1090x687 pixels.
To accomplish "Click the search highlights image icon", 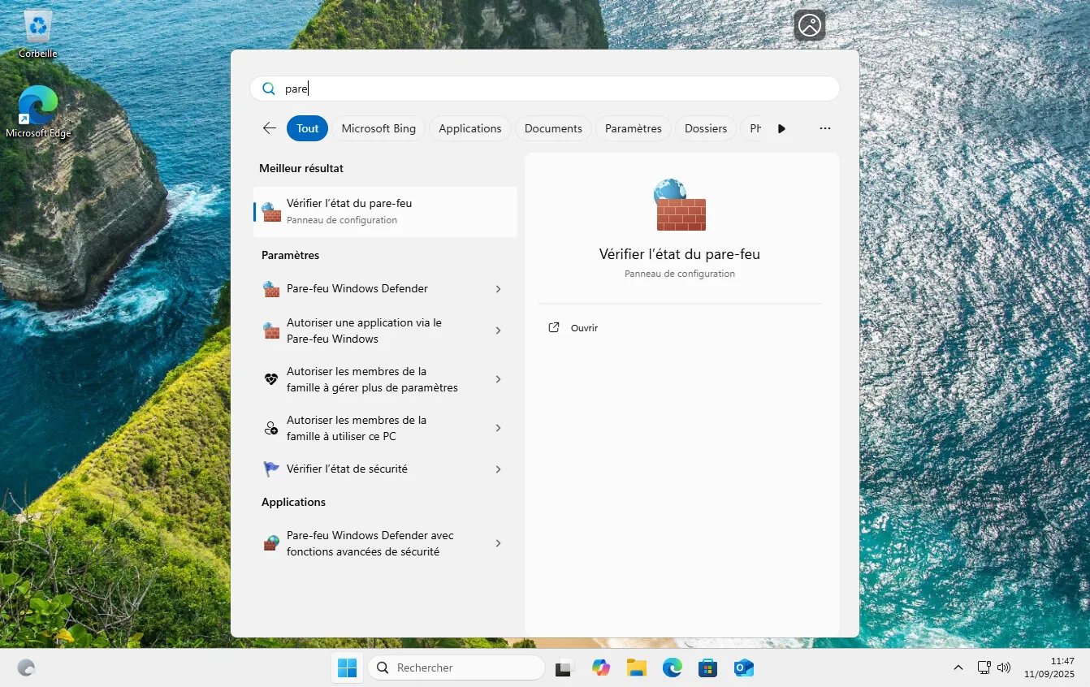I will coord(809,26).
